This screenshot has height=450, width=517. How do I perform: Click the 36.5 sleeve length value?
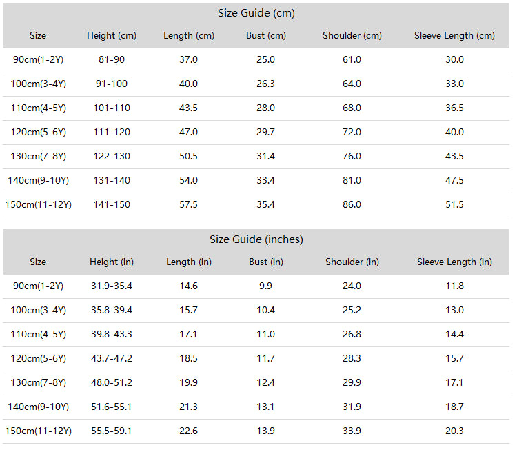pos(454,108)
